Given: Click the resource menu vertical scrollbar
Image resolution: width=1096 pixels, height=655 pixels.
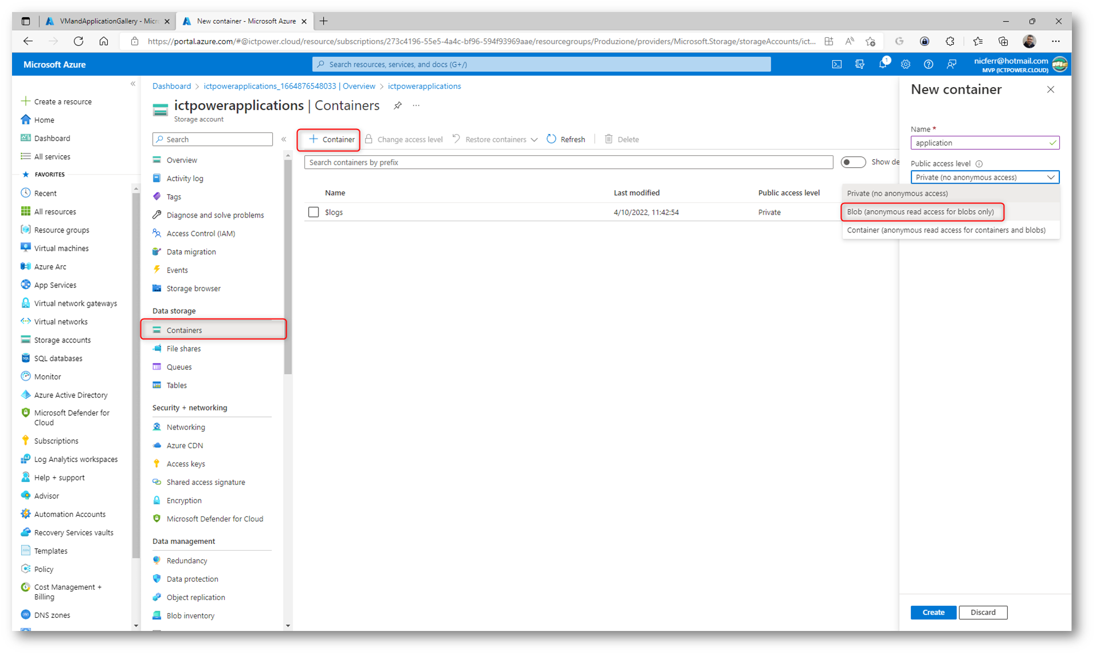Looking at the screenshot, I should 288,267.
